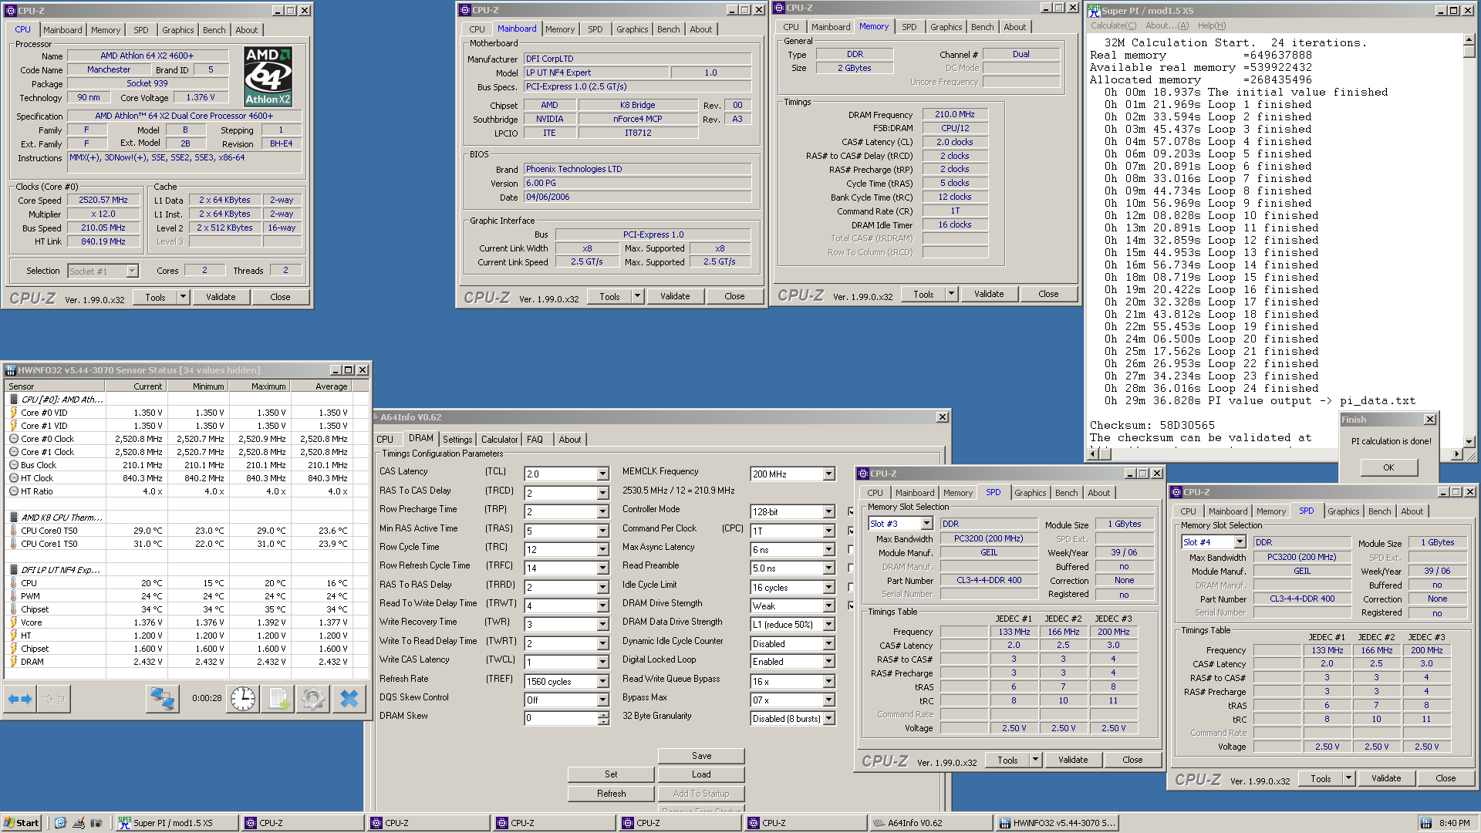Open the Refresh Rate 1560 cycles dropdown

click(603, 682)
